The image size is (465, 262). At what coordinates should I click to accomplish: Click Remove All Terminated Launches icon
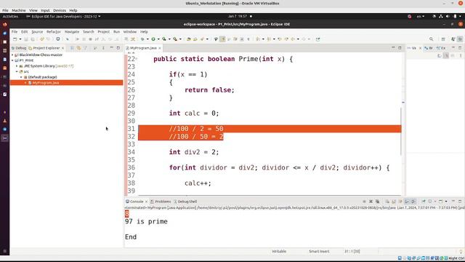coord(378,202)
